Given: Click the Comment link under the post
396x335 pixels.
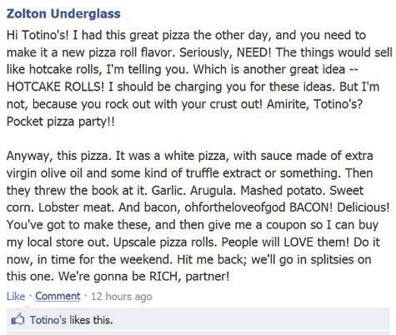Looking at the screenshot, I should [x=58, y=296].
